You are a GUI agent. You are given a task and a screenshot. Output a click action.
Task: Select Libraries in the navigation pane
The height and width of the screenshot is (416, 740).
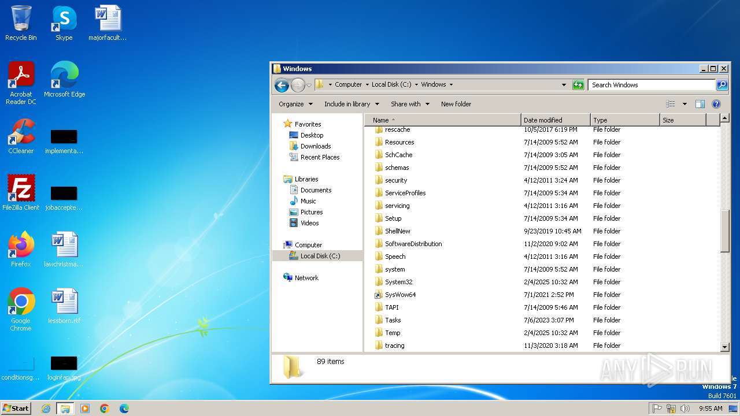(x=306, y=179)
